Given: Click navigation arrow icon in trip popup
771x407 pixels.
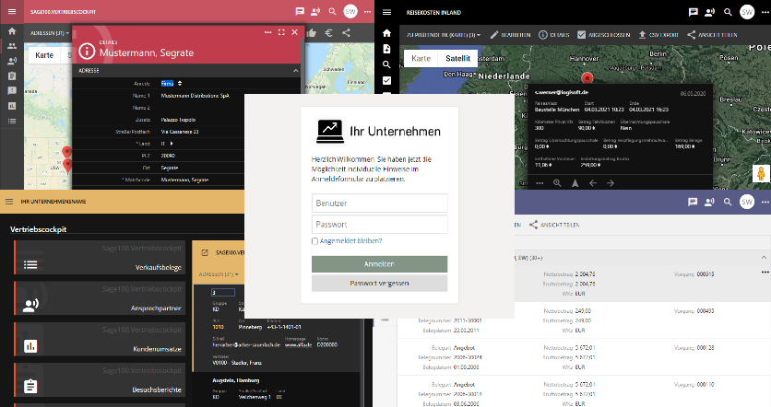Looking at the screenshot, I should (575, 183).
